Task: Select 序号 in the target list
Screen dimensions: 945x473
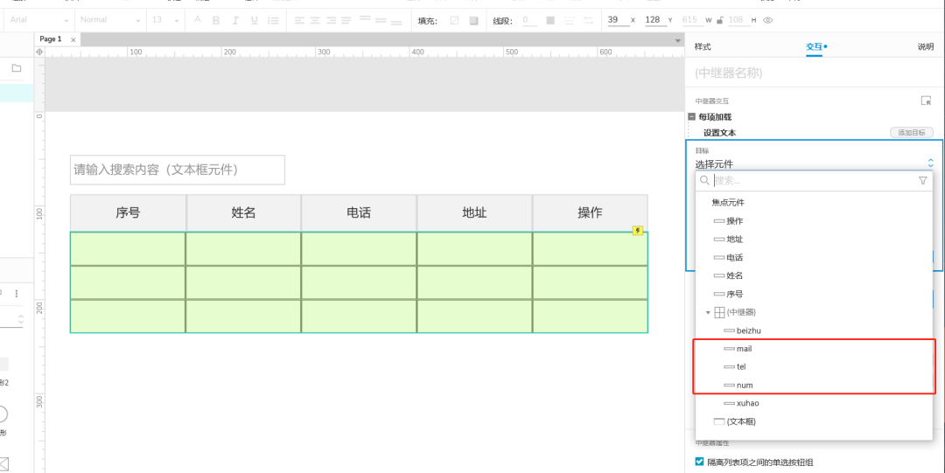Action: tap(735, 294)
